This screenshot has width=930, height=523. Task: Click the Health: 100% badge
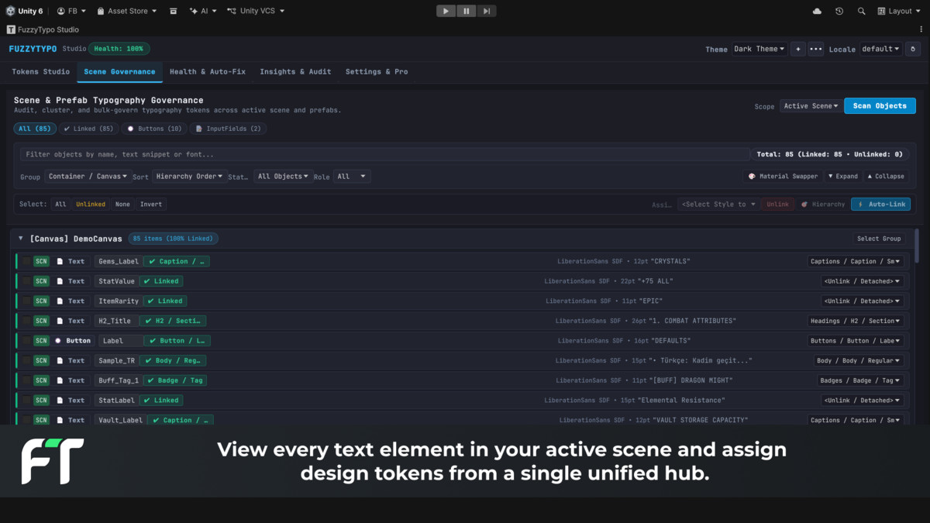(119, 48)
